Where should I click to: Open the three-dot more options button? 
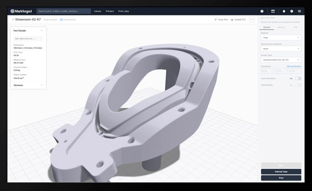[252, 19]
